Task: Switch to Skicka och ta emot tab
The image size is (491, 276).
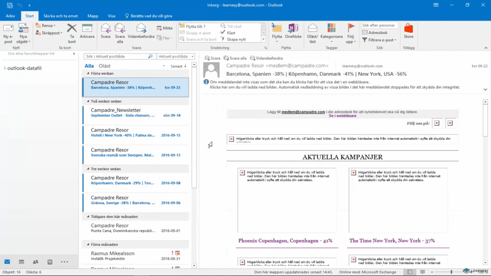Action: [x=60, y=16]
